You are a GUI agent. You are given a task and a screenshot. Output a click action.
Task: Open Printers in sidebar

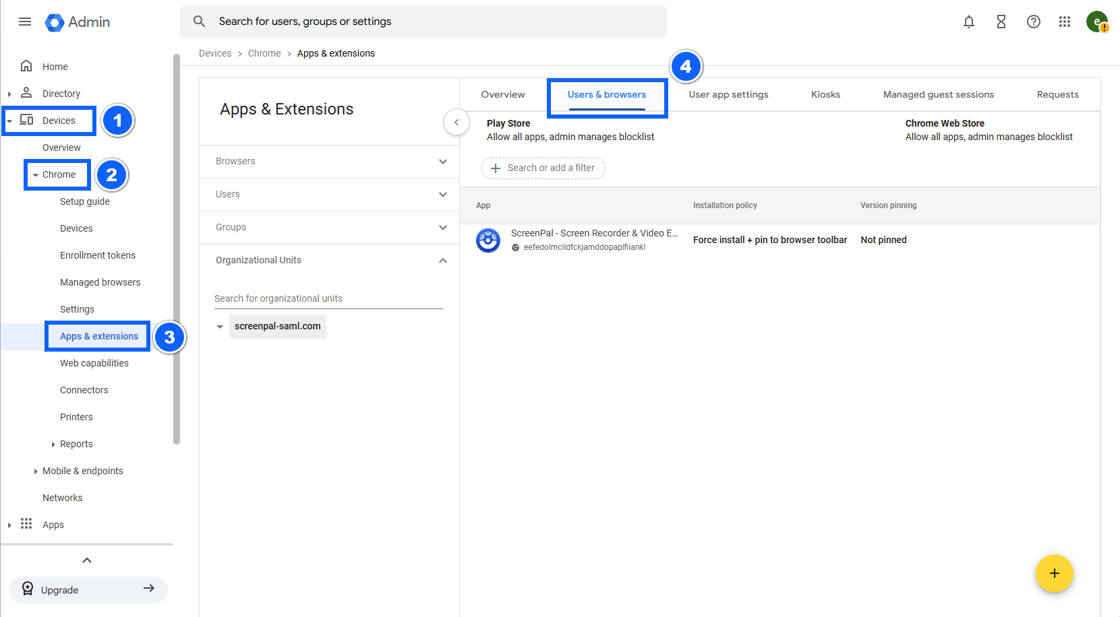pyautogui.click(x=76, y=417)
